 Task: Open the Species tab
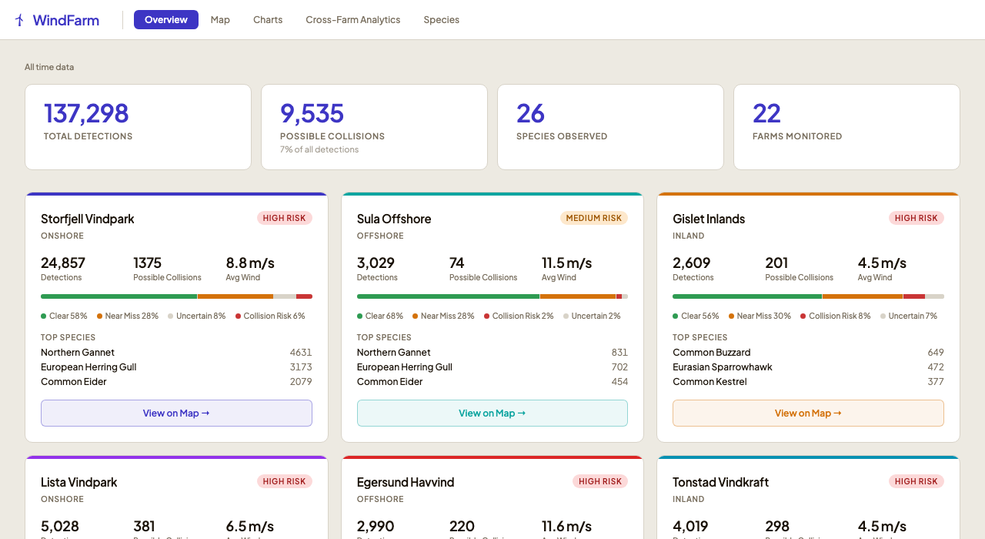442,20
